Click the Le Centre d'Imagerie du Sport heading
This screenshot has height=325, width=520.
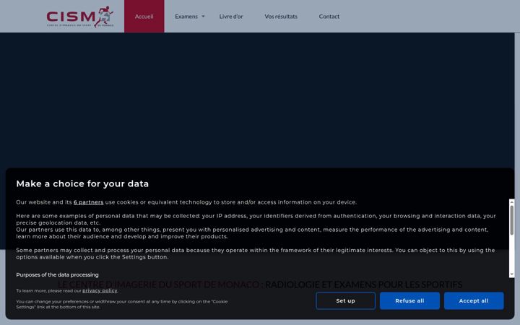click(260, 285)
